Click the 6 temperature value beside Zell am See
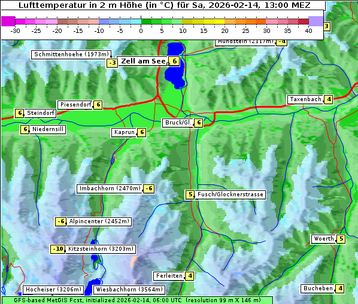 [175, 61]
